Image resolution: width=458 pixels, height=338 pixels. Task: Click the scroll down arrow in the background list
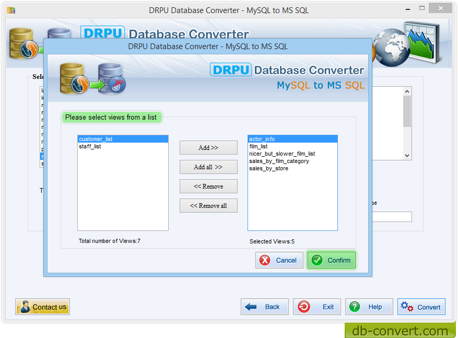407,155
